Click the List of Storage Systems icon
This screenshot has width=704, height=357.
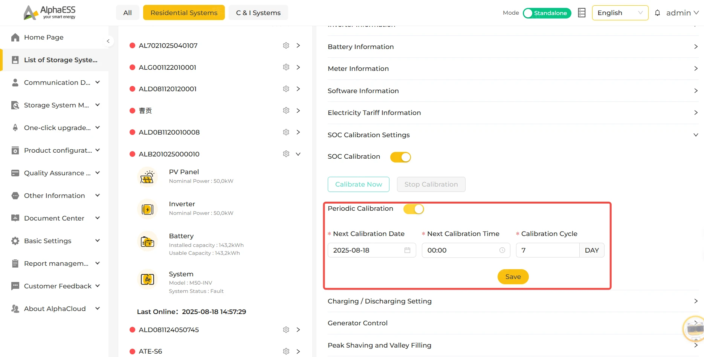15,60
